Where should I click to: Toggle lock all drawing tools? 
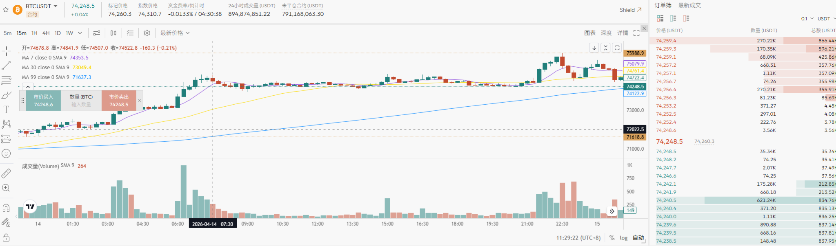click(x=6, y=237)
